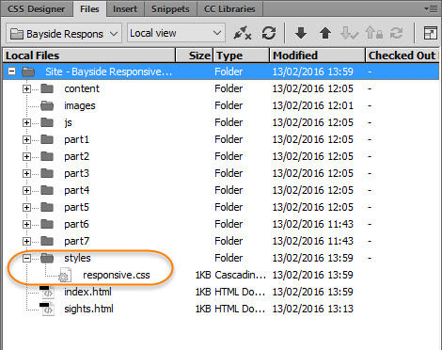Click the responsive.css file icon
The image size is (442, 350).
pyautogui.click(x=65, y=275)
